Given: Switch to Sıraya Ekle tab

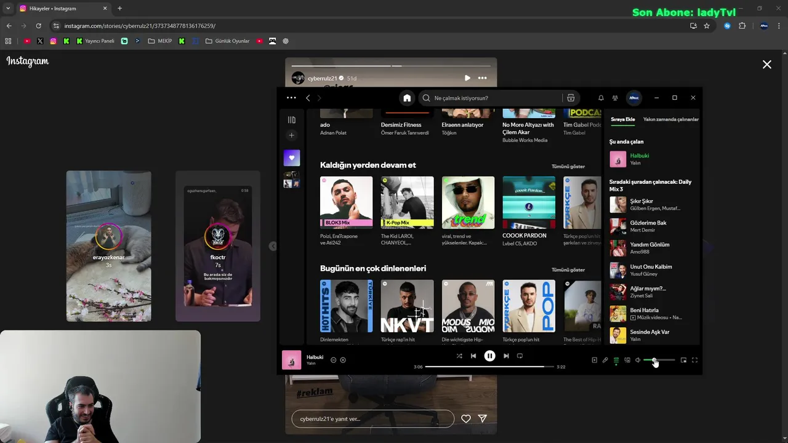Looking at the screenshot, I should (x=622, y=119).
